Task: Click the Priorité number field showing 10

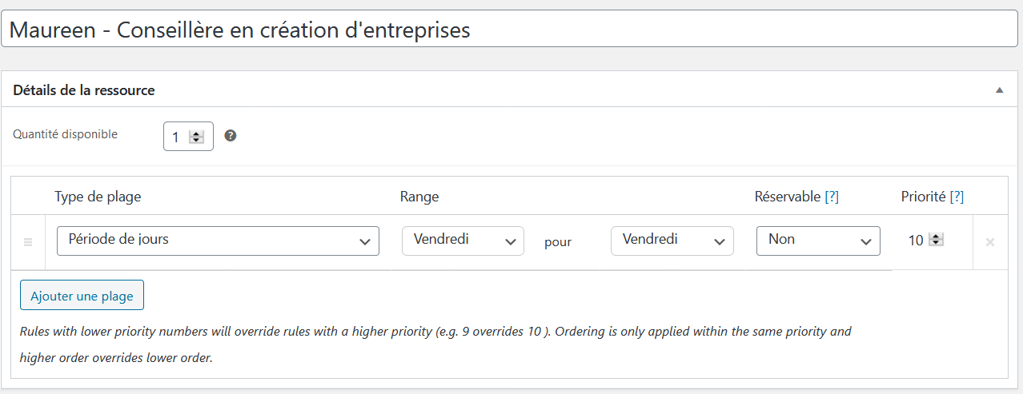Action: [x=917, y=241]
